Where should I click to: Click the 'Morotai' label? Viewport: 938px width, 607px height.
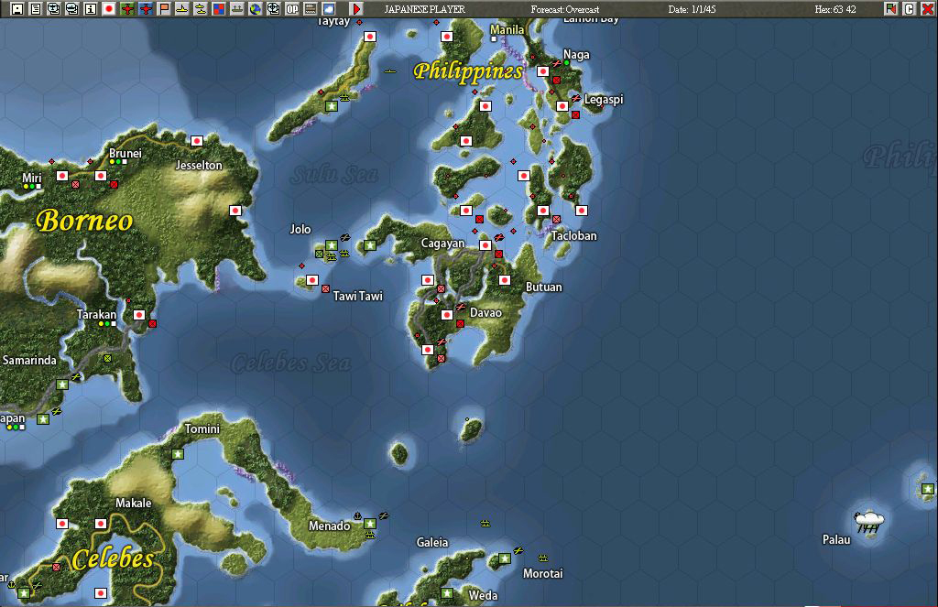tap(542, 573)
